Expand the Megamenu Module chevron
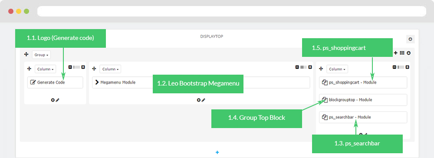Image resolution: width=434 pixels, height=158 pixels. click(97, 82)
